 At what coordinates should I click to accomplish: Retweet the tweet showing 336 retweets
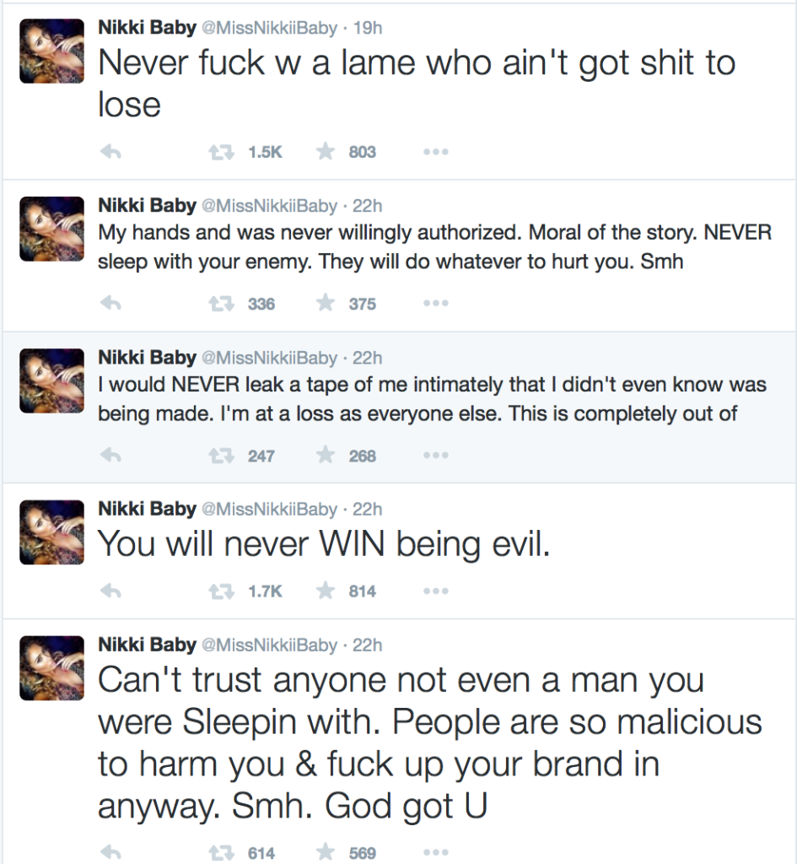tap(220, 305)
